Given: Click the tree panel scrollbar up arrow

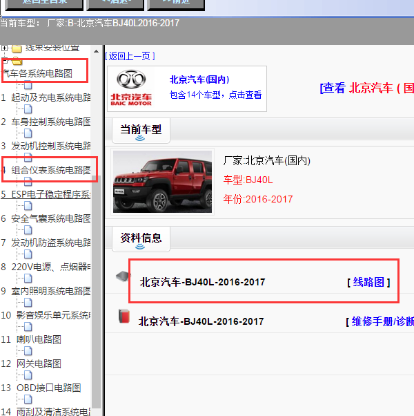Looking at the screenshot, I should [x=96, y=51].
